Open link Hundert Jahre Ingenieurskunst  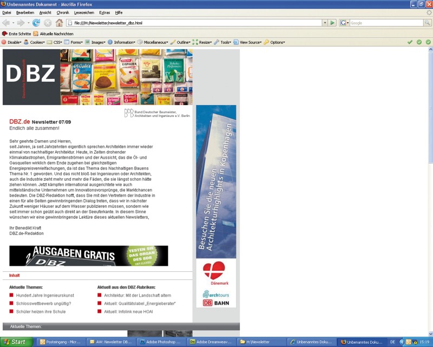coord(45,296)
